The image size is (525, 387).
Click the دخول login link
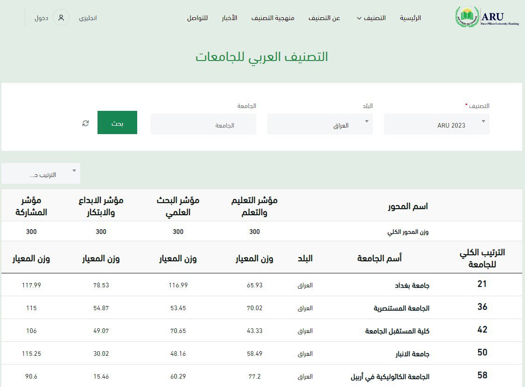pyautogui.click(x=41, y=18)
